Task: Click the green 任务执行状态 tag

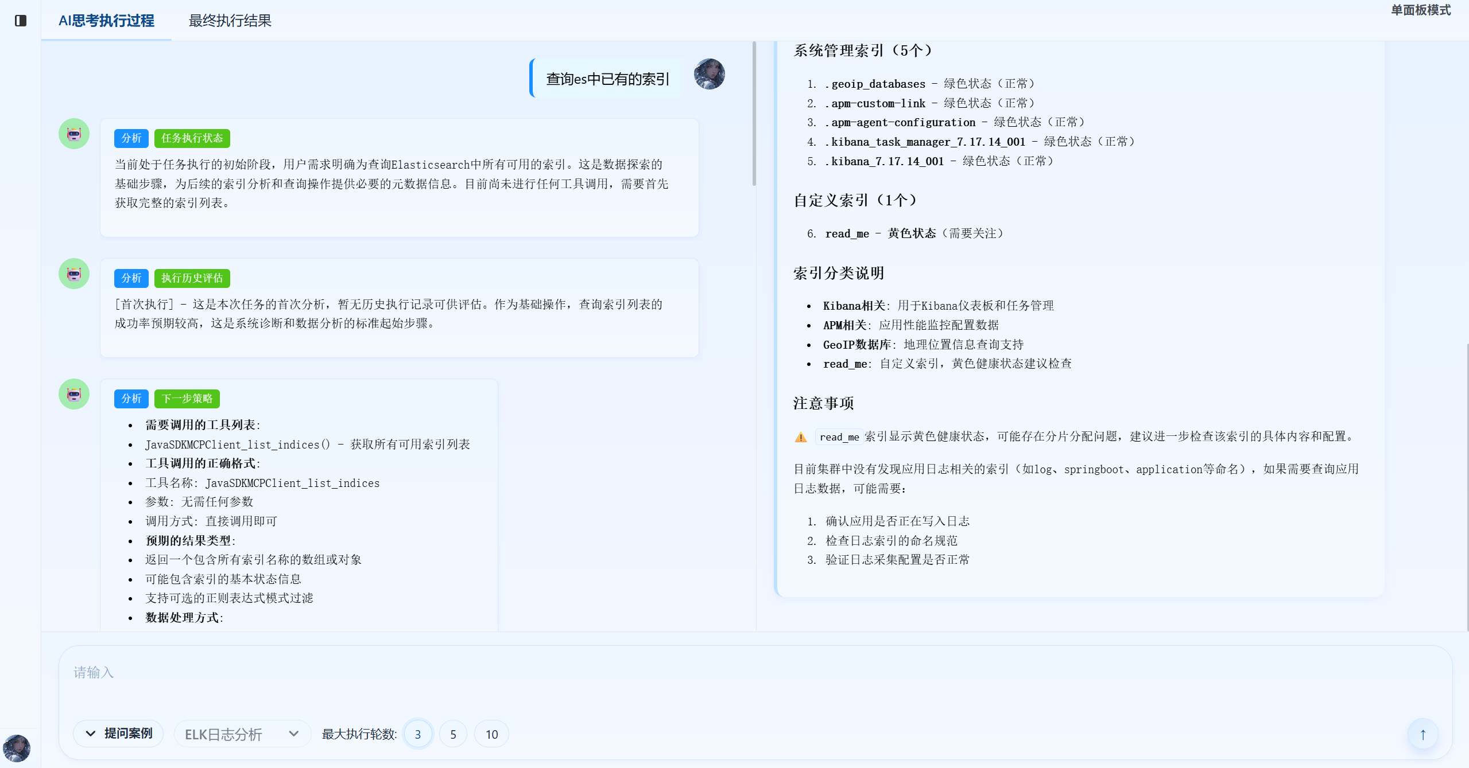Action: tap(192, 138)
